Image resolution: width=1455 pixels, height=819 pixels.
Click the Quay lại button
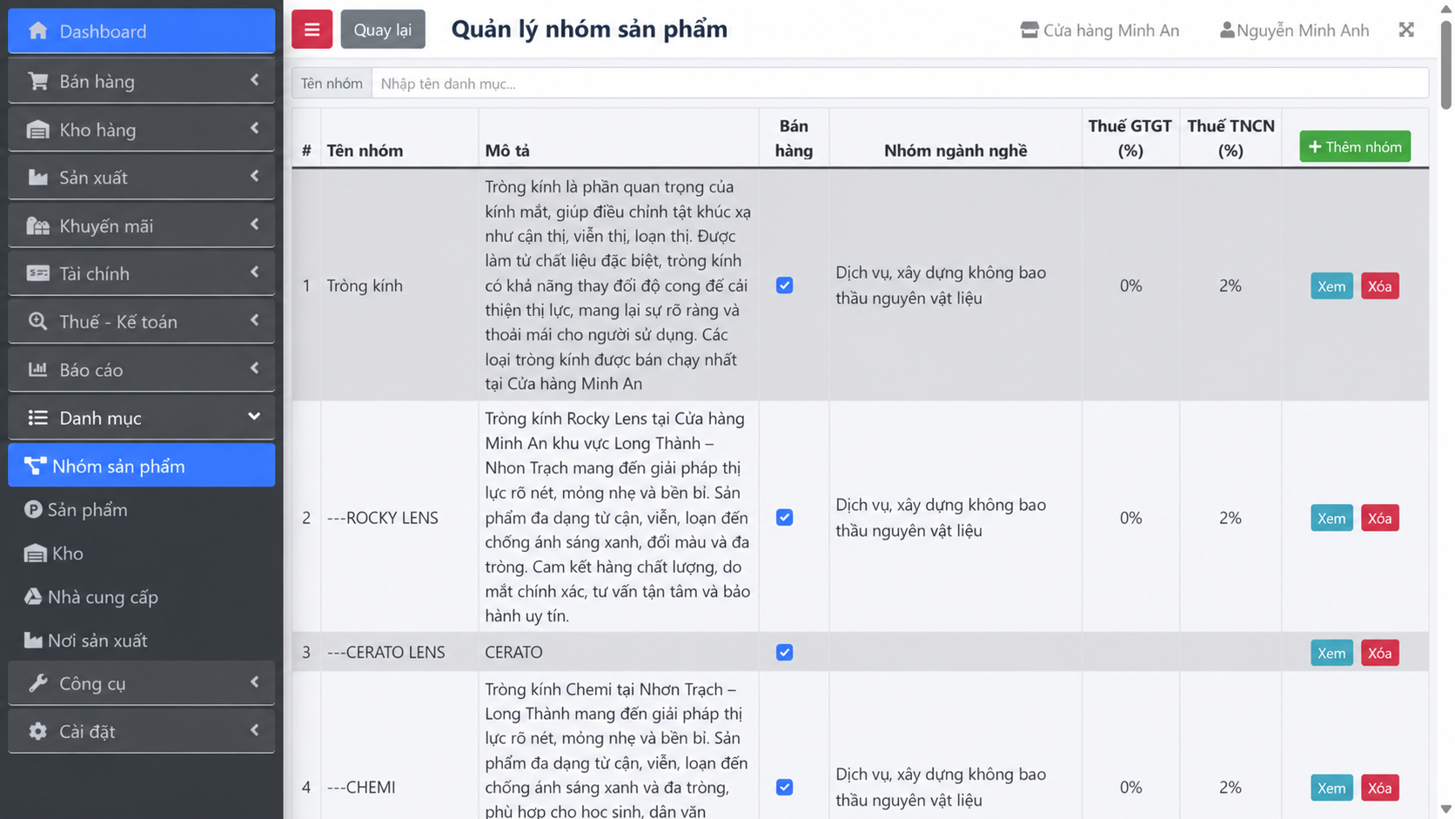[x=383, y=30]
